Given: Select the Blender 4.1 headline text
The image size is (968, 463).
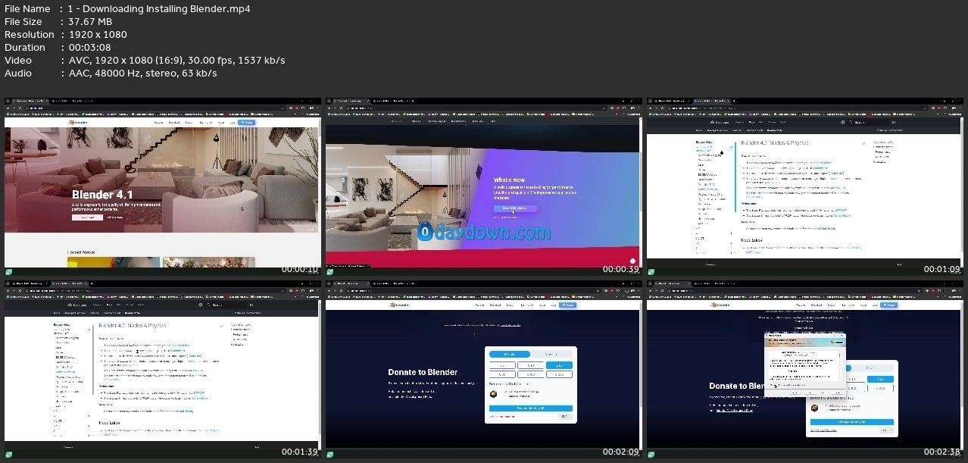Looking at the screenshot, I should [x=102, y=195].
